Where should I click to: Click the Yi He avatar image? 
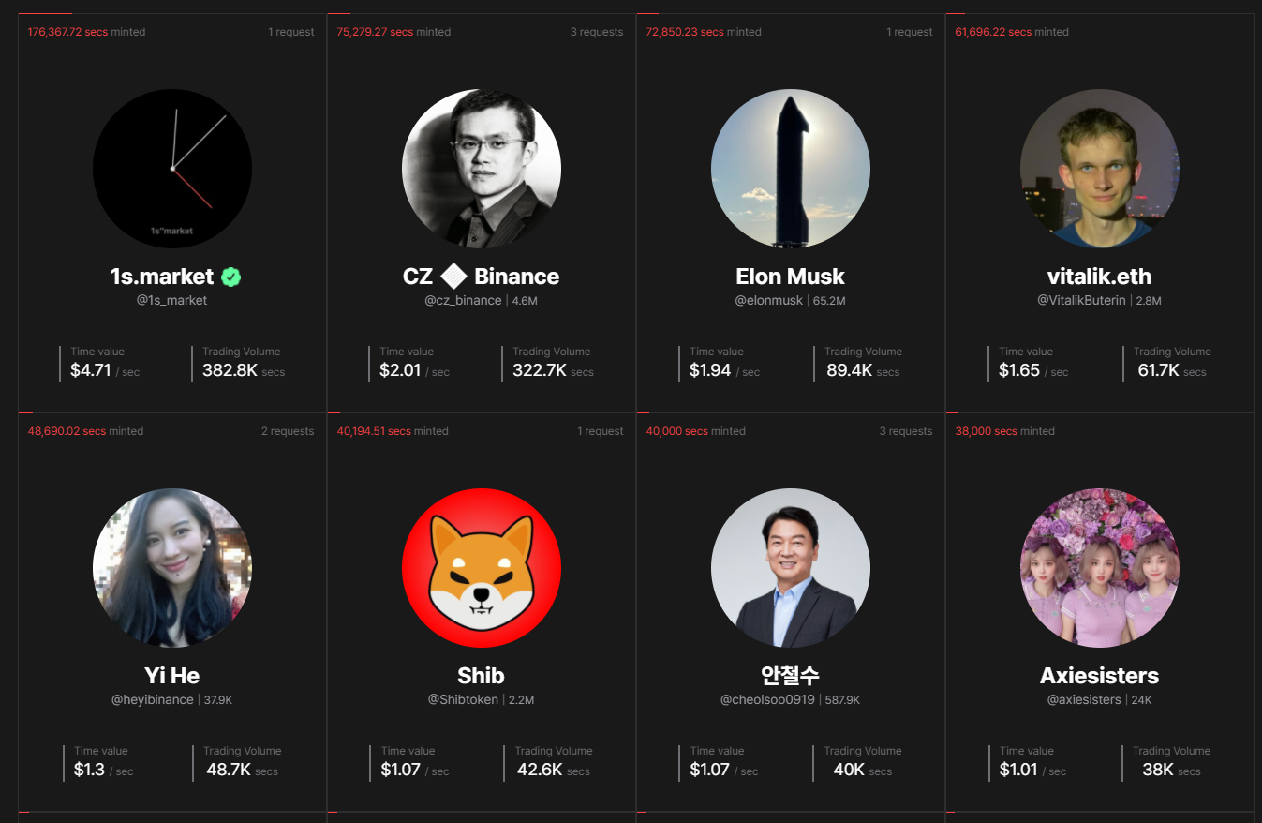pyautogui.click(x=172, y=568)
